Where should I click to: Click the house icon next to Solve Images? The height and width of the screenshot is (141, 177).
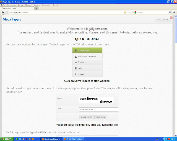(76, 50)
